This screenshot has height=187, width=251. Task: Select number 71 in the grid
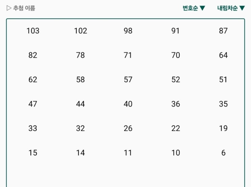(128, 55)
